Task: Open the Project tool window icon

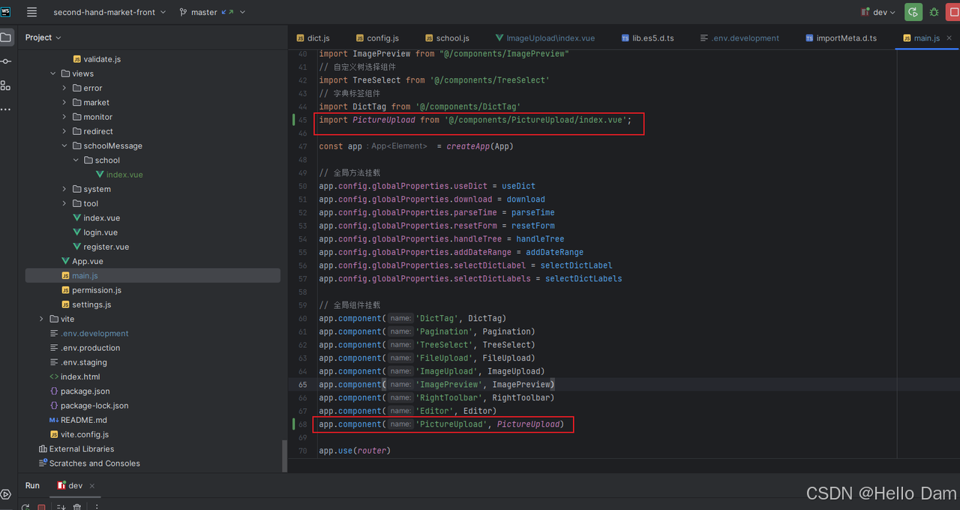Action: [x=6, y=37]
